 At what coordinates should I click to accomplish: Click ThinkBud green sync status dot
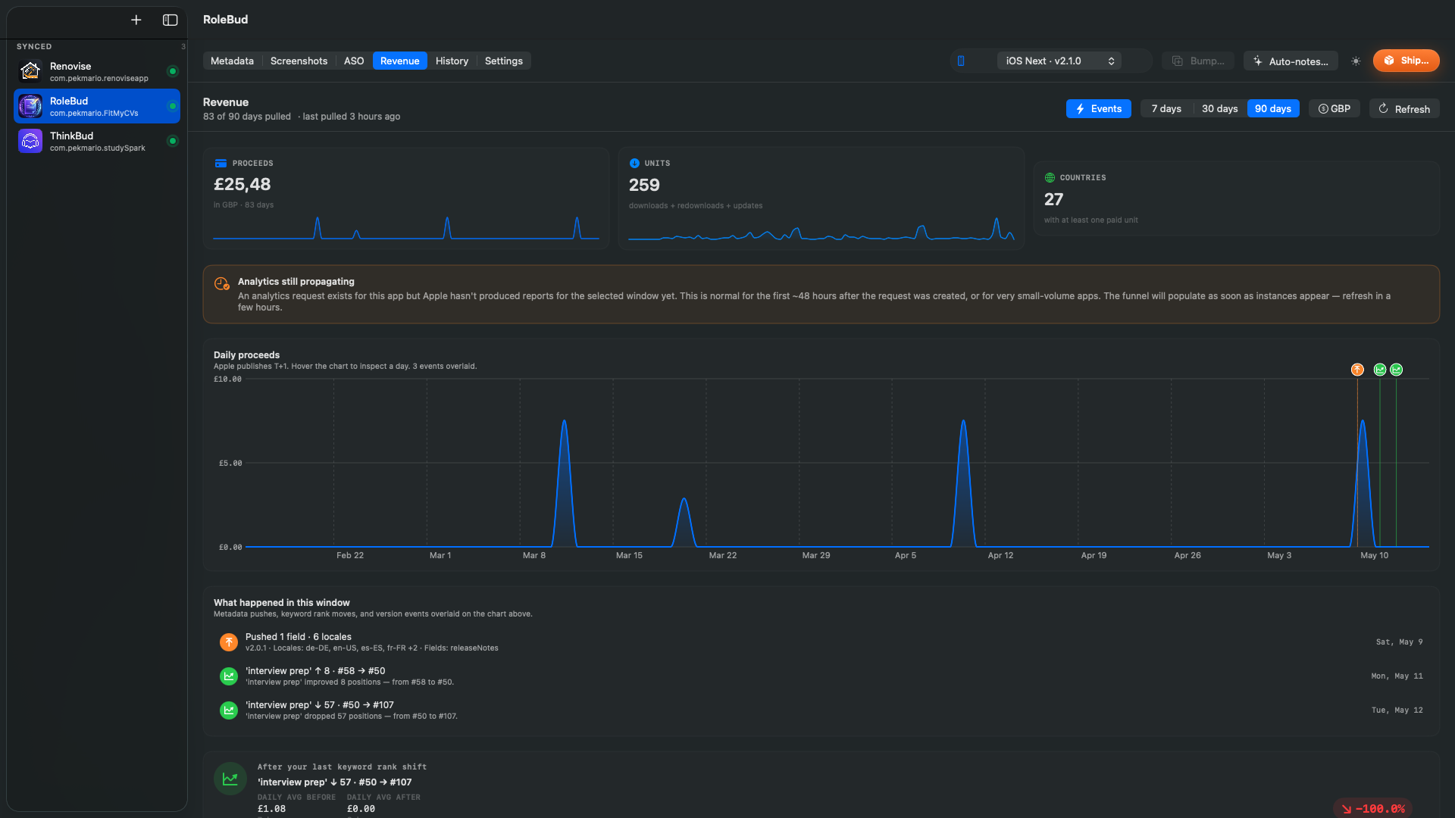(x=173, y=141)
